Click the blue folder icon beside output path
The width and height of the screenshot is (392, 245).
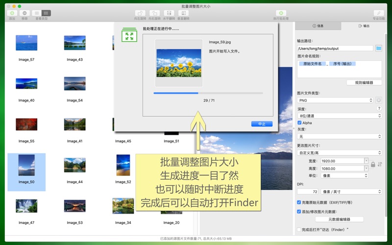coord(379,48)
